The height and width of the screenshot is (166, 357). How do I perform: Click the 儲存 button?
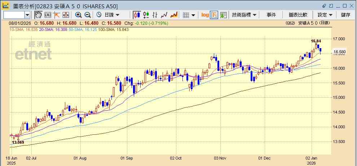coord(345,15)
